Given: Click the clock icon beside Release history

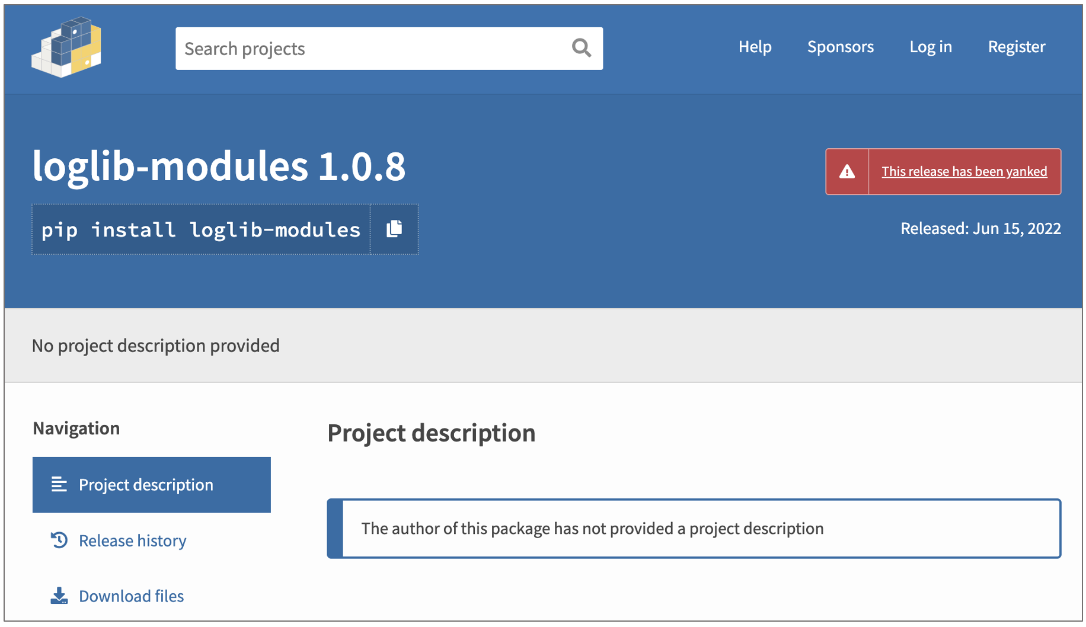Looking at the screenshot, I should [59, 540].
